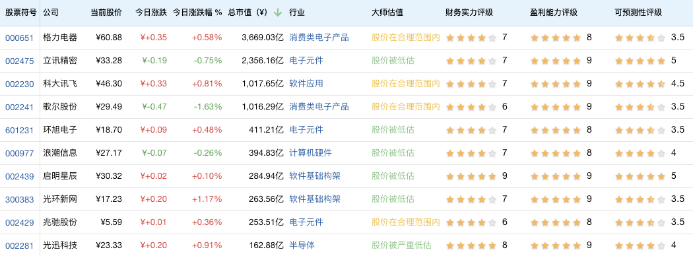693x256 pixels.
Task: Select company name 格力电器
Action: pyautogui.click(x=60, y=38)
